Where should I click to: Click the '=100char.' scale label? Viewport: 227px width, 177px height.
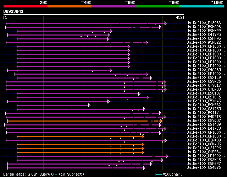[x=172, y=174]
